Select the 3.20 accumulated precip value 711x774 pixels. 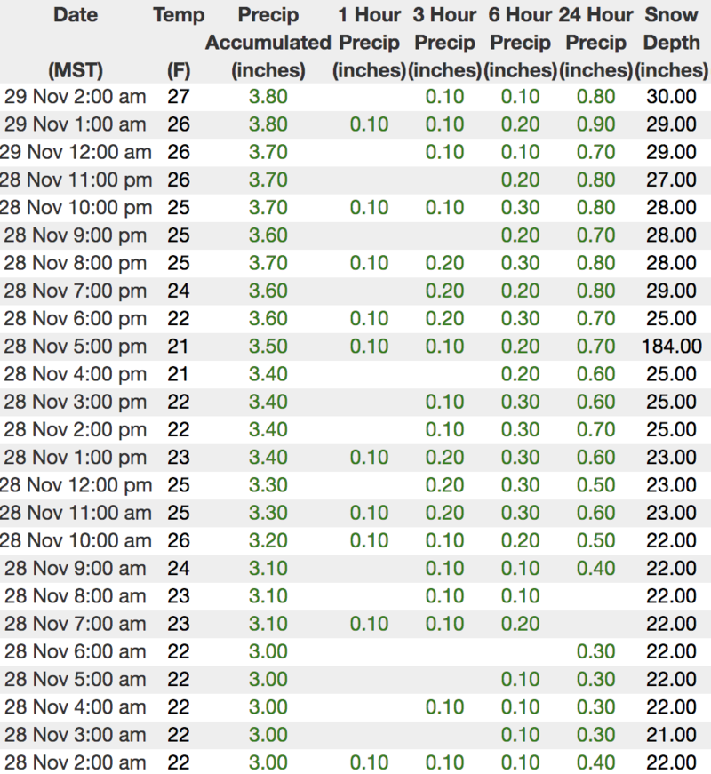[268, 539]
